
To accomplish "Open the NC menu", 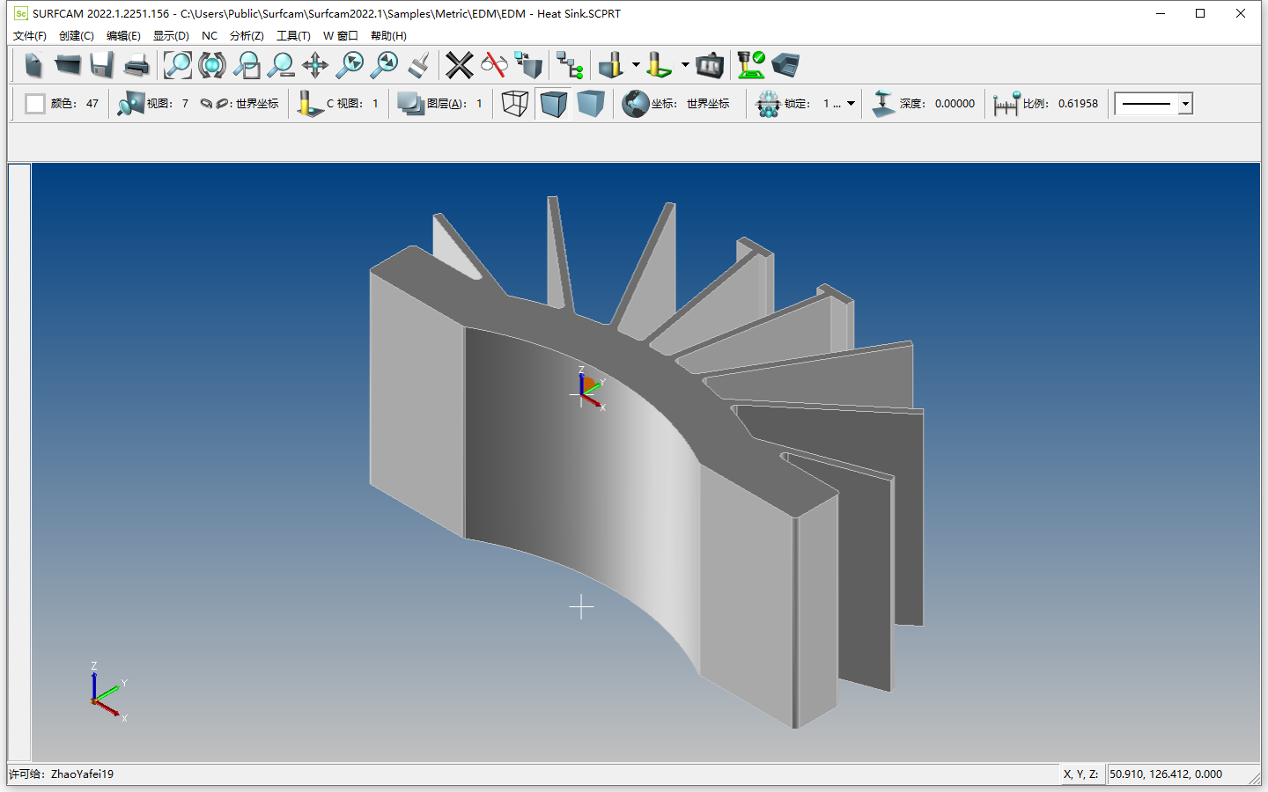I will (210, 36).
